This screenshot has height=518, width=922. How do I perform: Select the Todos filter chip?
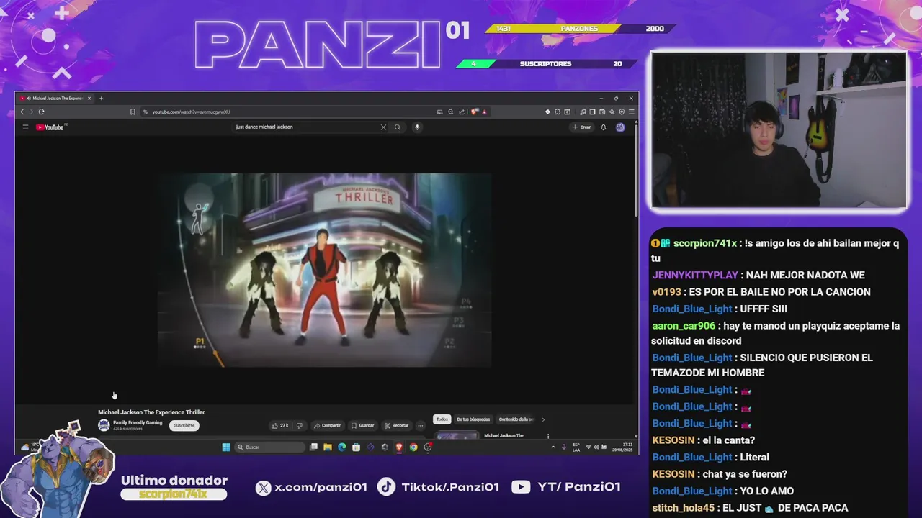tap(442, 419)
